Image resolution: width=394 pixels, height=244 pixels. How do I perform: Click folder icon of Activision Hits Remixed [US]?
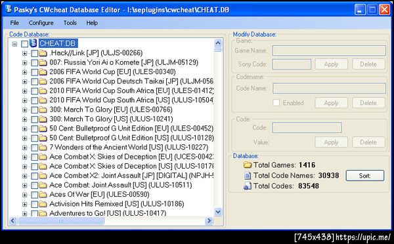[43, 204]
